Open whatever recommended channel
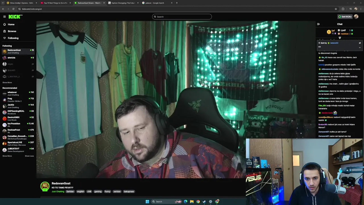The width and height of the screenshot is (364, 205). [18, 93]
